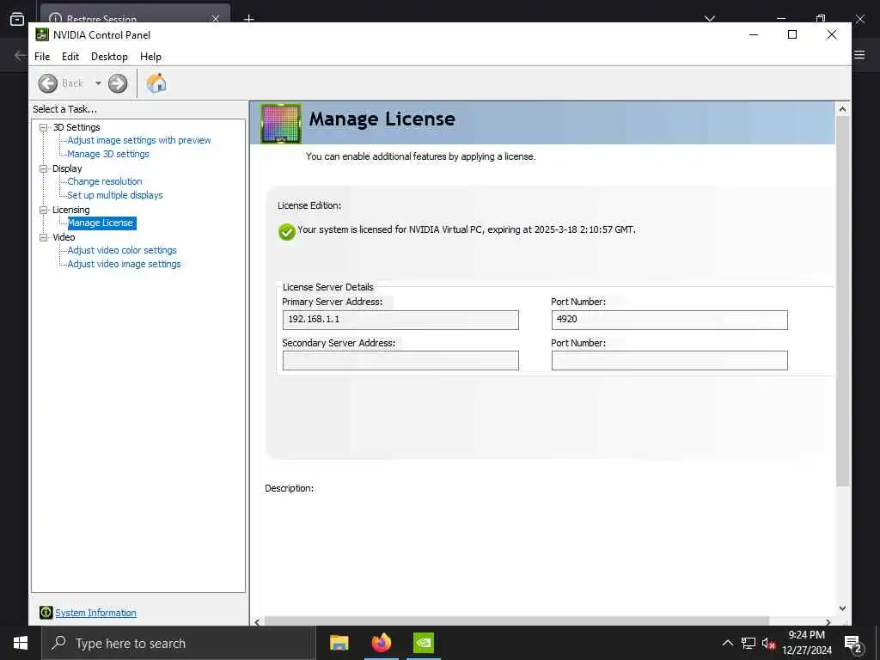880x660 pixels.
Task: Click the horizontal scrollbar left arrow
Action: [x=257, y=622]
